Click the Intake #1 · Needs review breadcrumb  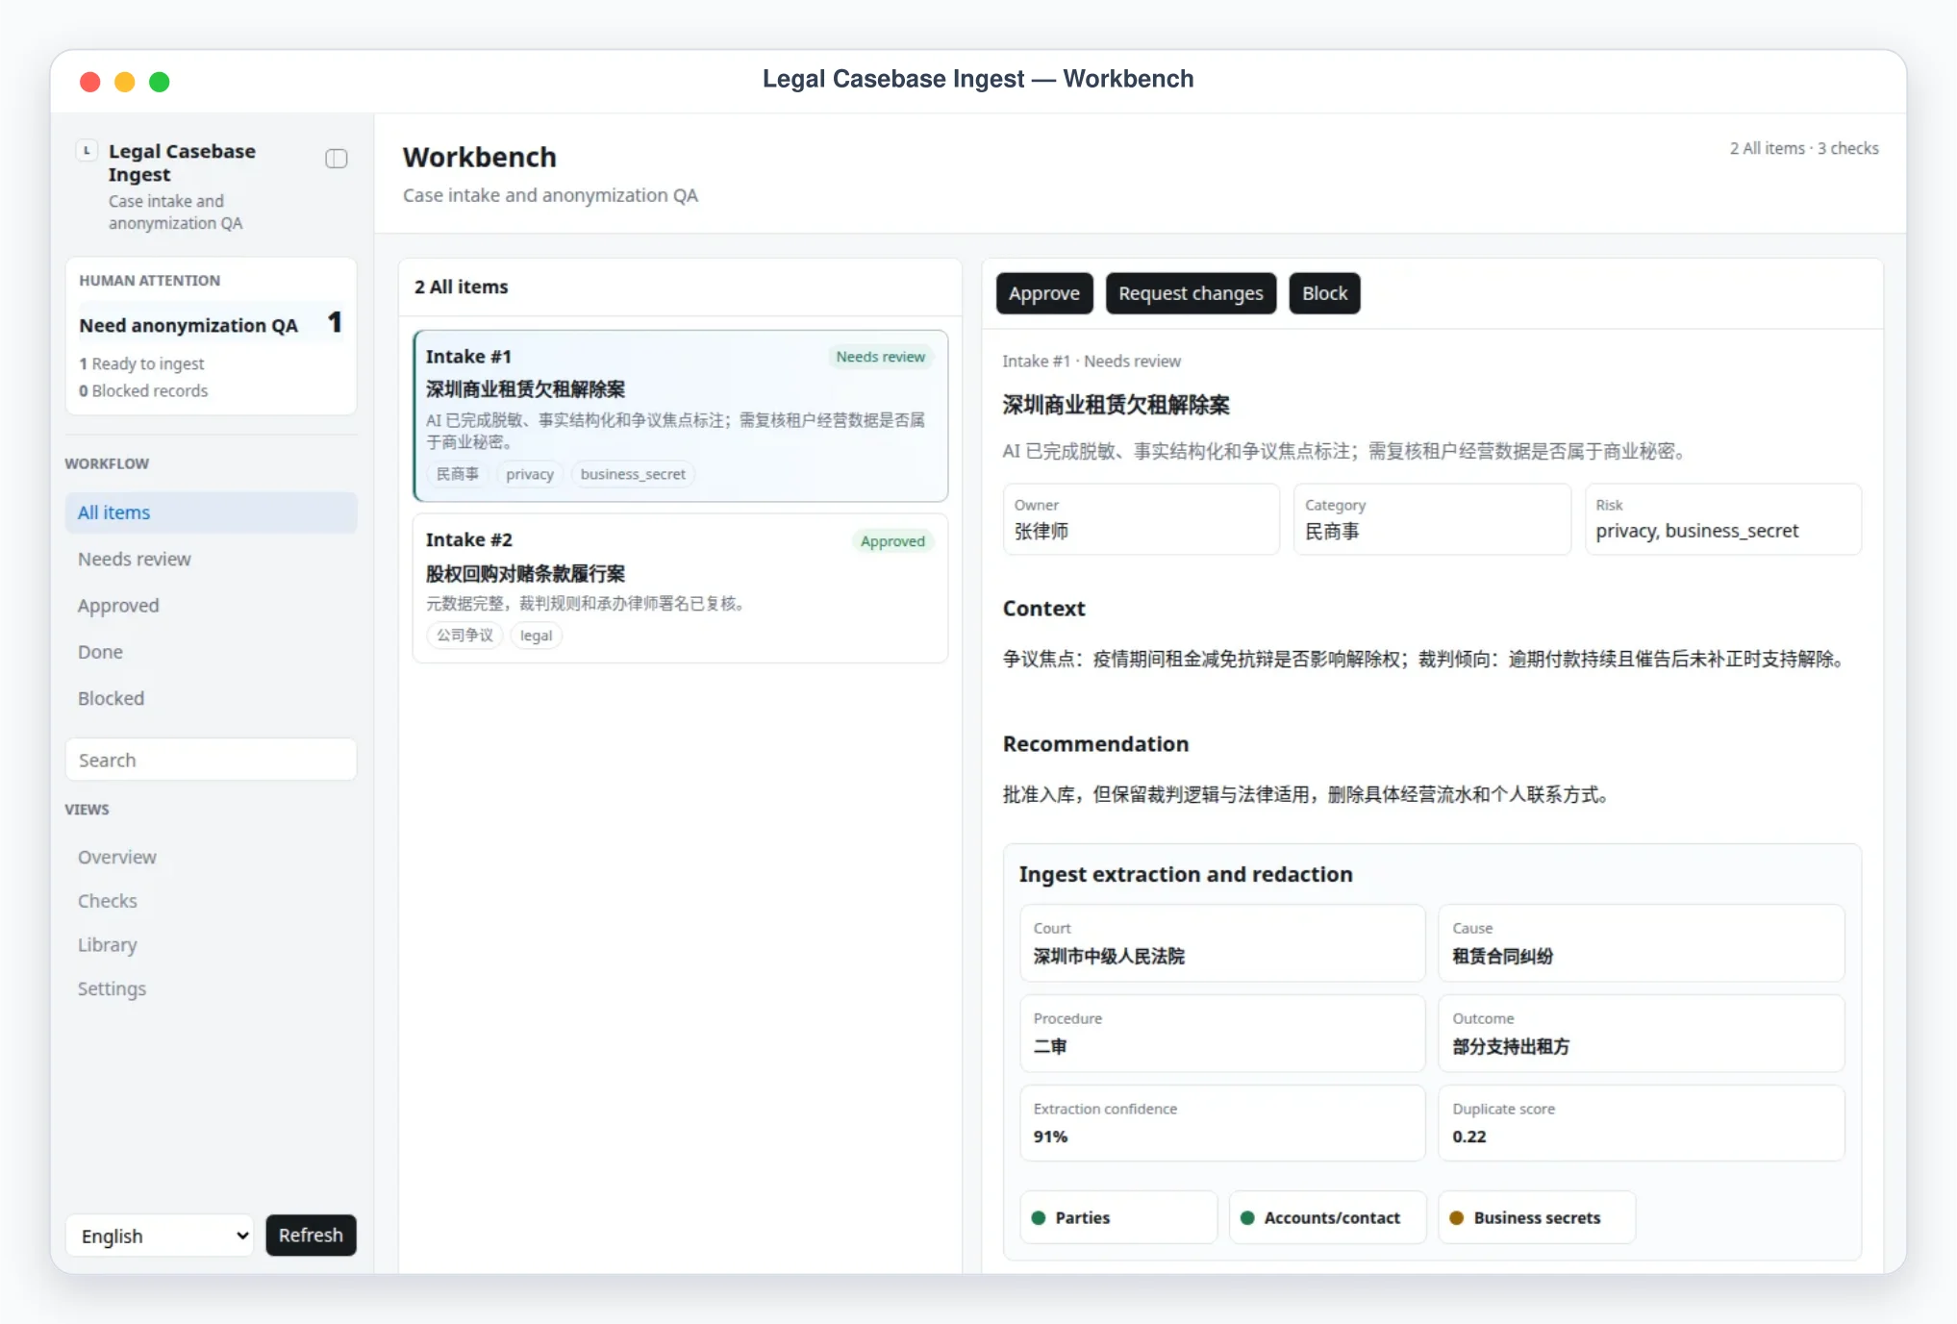(1091, 361)
